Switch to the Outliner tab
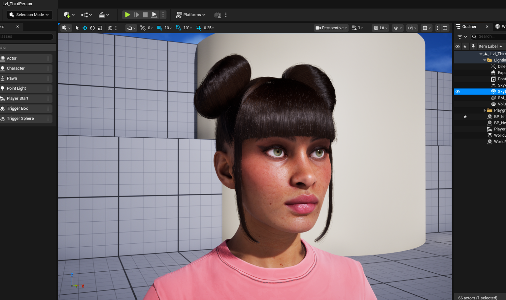The height and width of the screenshot is (300, 506). point(469,27)
